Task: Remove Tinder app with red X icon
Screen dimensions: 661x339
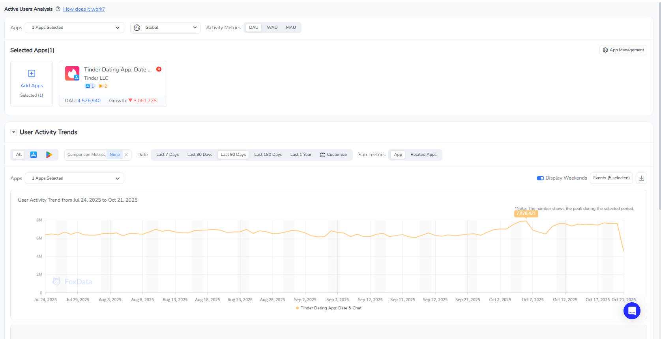Action: 159,69
